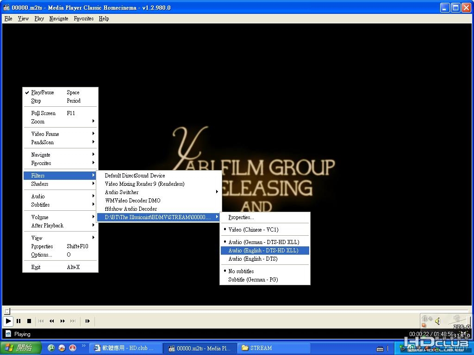Open Options... from context menu
Image resolution: width=474 pixels, height=355 pixels.
click(x=61, y=255)
